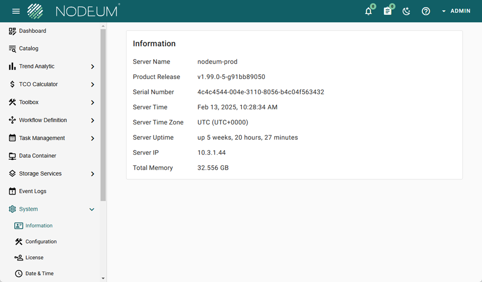482x282 pixels.
Task: Open the notifications bell
Action: click(369, 11)
